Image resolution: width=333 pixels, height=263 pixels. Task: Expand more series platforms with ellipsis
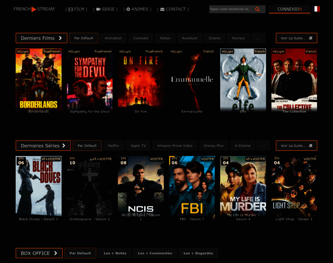tap(264, 146)
